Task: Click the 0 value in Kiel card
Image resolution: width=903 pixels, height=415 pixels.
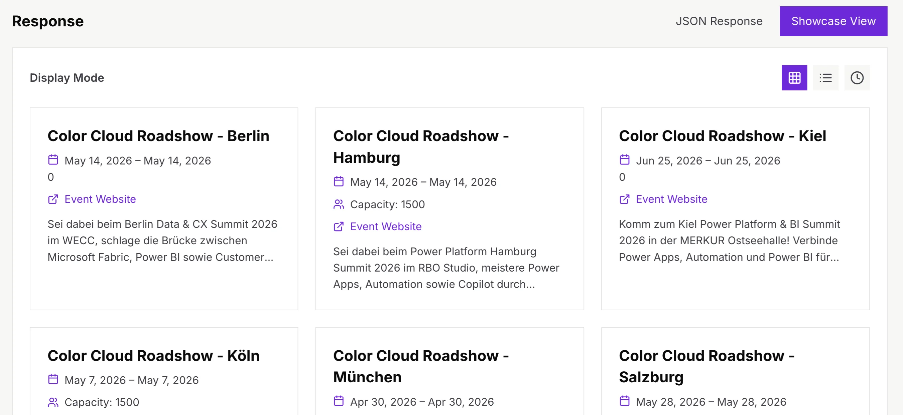Action: (x=622, y=177)
